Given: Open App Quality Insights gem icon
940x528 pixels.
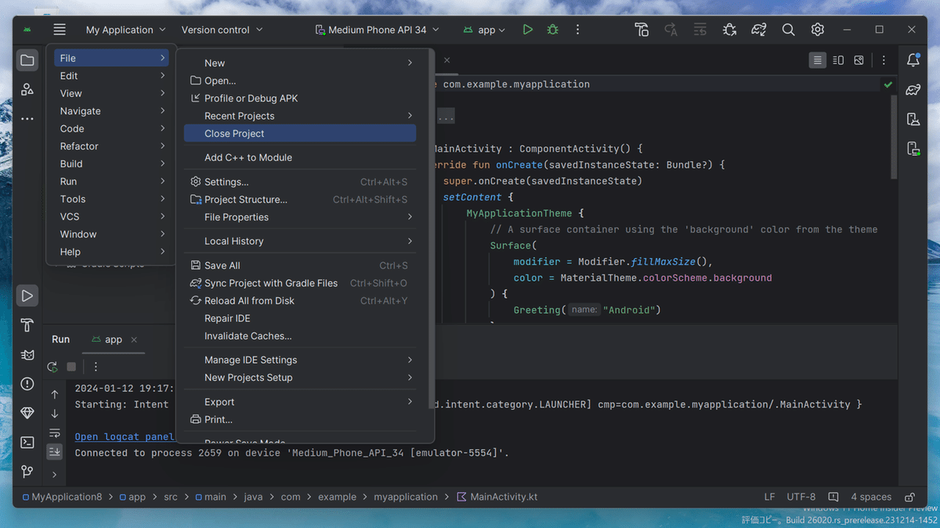Looking at the screenshot, I should 27,412.
